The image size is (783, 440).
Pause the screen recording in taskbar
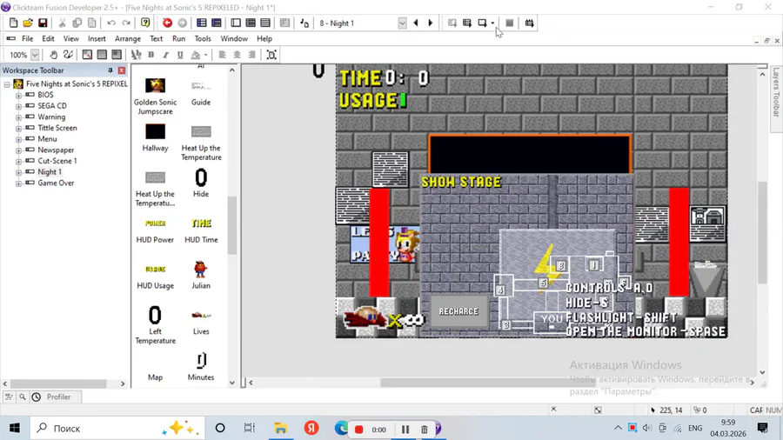(405, 429)
